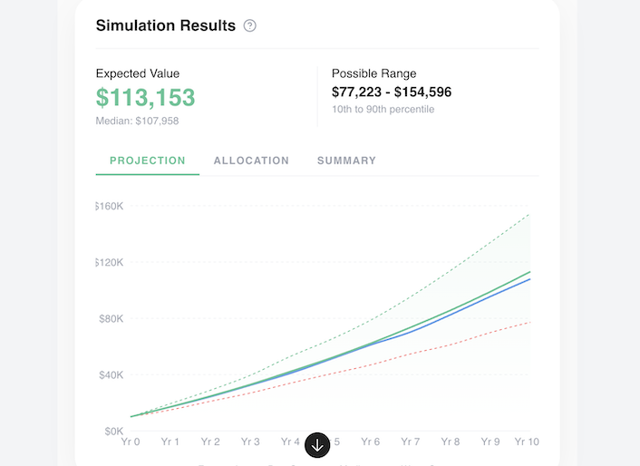Image resolution: width=640 pixels, height=466 pixels.
Task: Click the $113,153 expected value figure
Action: click(x=145, y=96)
